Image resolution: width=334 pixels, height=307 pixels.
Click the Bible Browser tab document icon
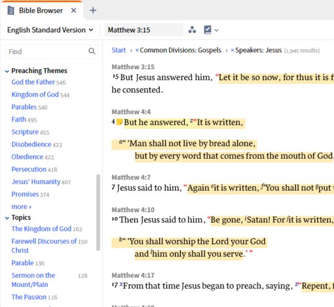point(11,10)
